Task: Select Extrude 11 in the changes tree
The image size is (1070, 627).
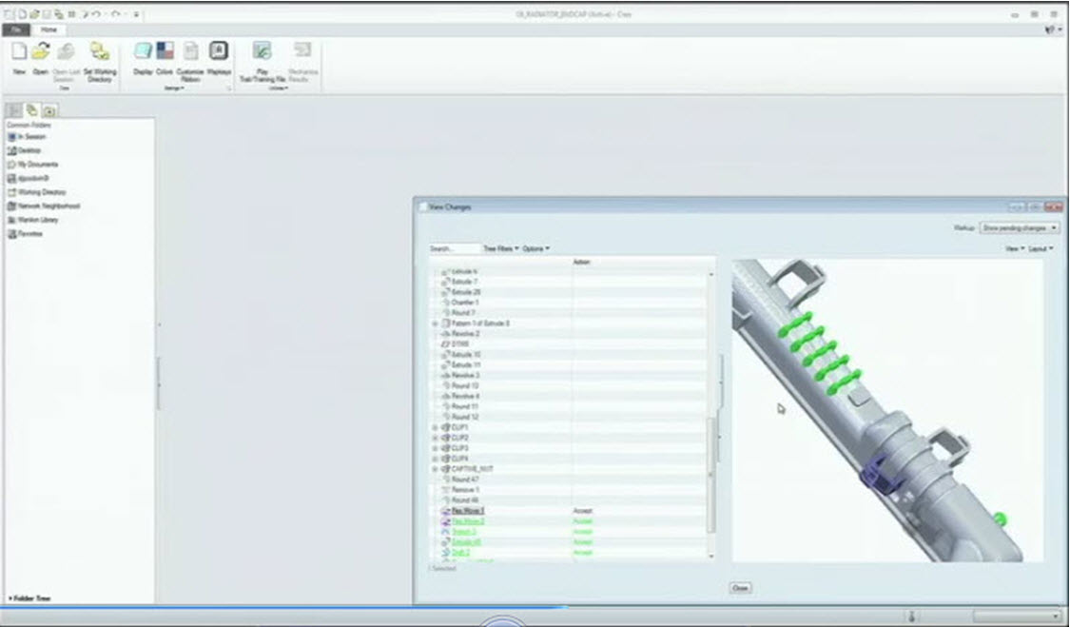Action: 465,364
